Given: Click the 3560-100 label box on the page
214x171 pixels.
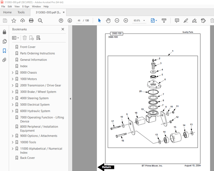Looking at the screenshot, I should pyautogui.click(x=117, y=34).
